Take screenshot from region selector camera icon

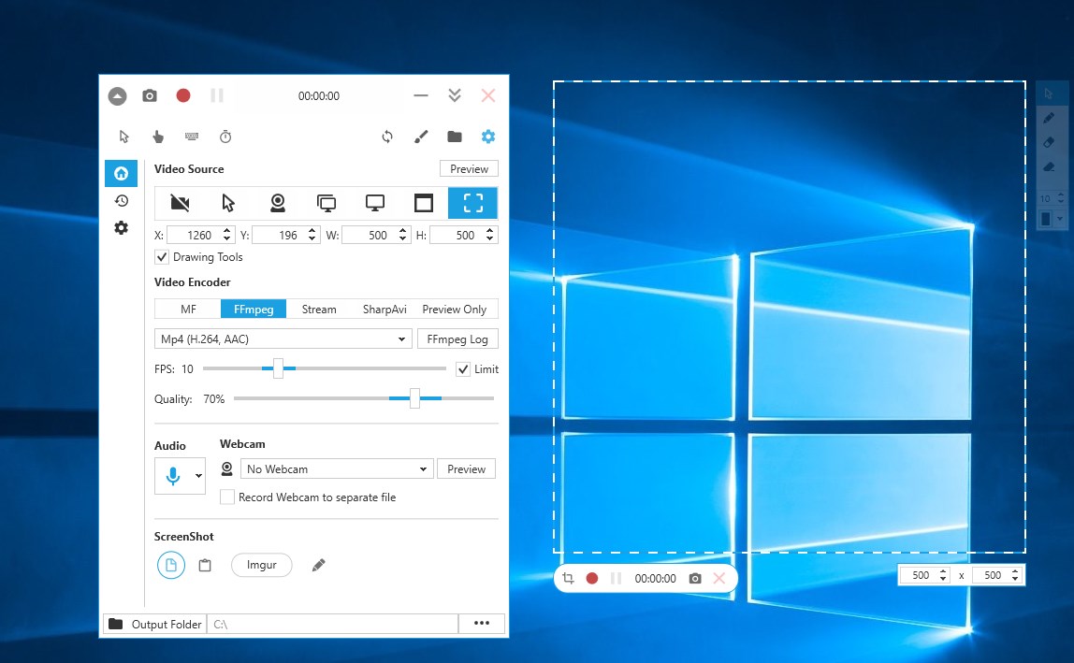point(695,578)
